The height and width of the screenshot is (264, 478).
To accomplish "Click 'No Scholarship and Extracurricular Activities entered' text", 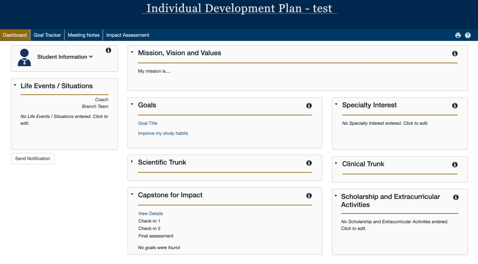I will 395,225.
